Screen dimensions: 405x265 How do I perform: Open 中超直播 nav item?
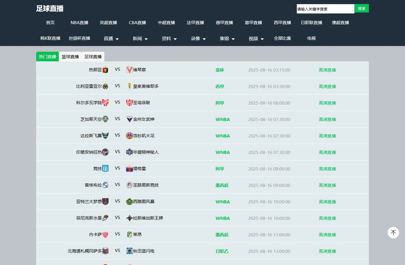point(166,22)
